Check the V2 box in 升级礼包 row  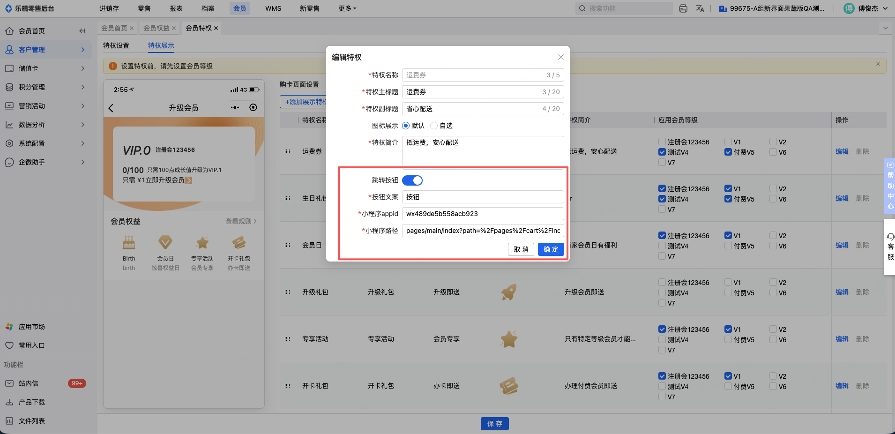[773, 282]
